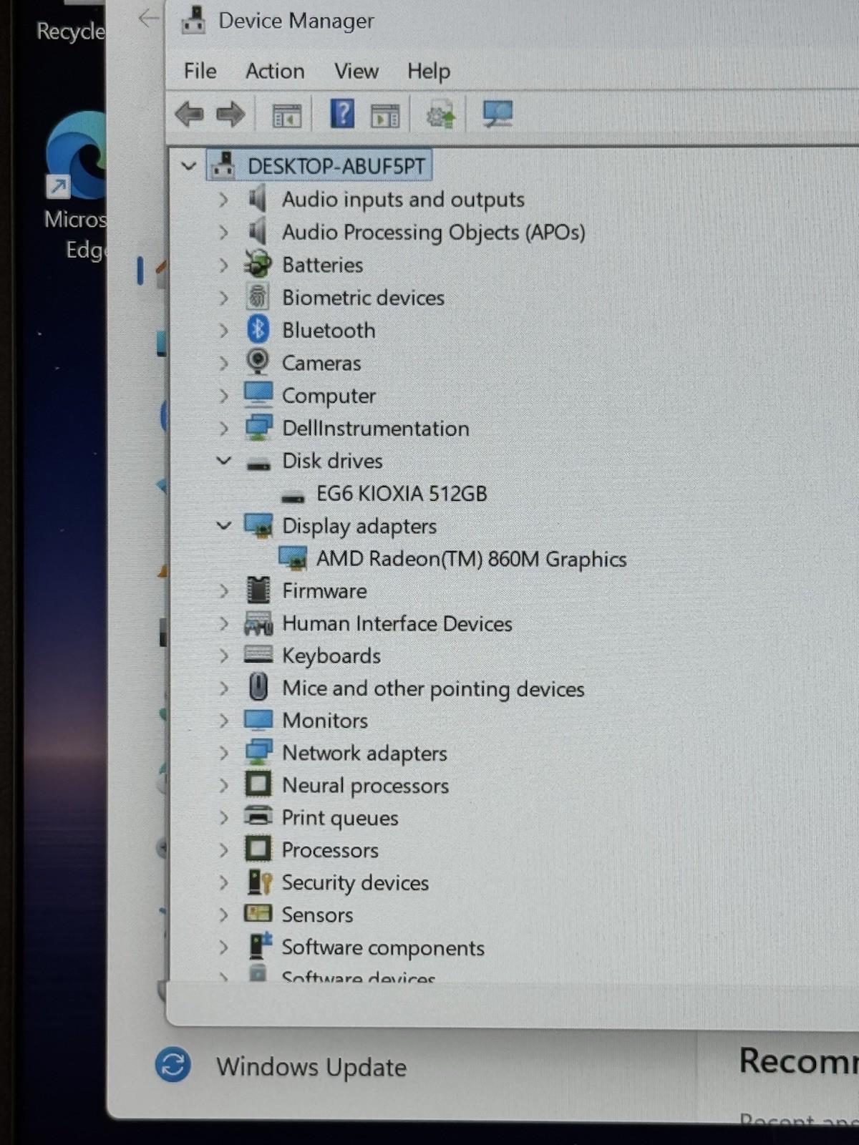Expand Audio Processing Objects (APOs)
Viewport: 859px width, 1145px height.
point(223,232)
